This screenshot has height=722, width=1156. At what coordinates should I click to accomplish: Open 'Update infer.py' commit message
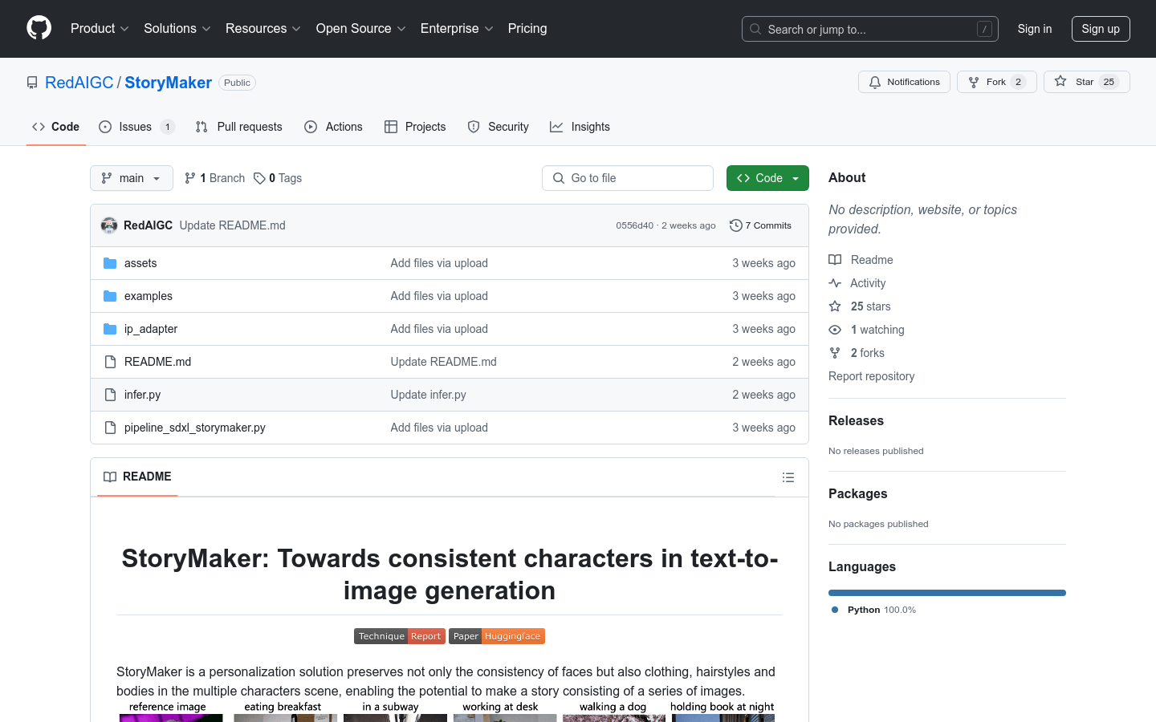point(428,395)
